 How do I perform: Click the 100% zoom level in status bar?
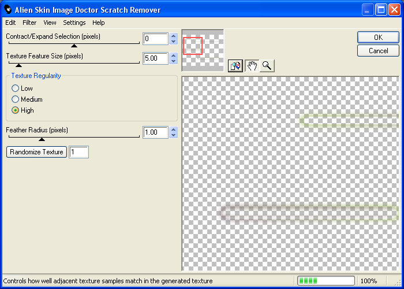369,281
